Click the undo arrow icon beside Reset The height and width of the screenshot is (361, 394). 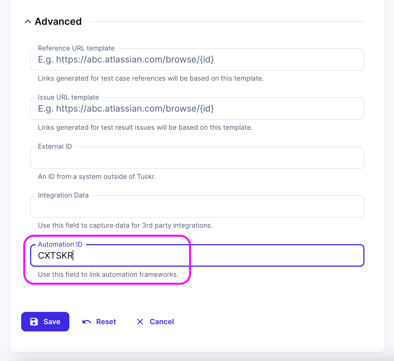point(87,322)
